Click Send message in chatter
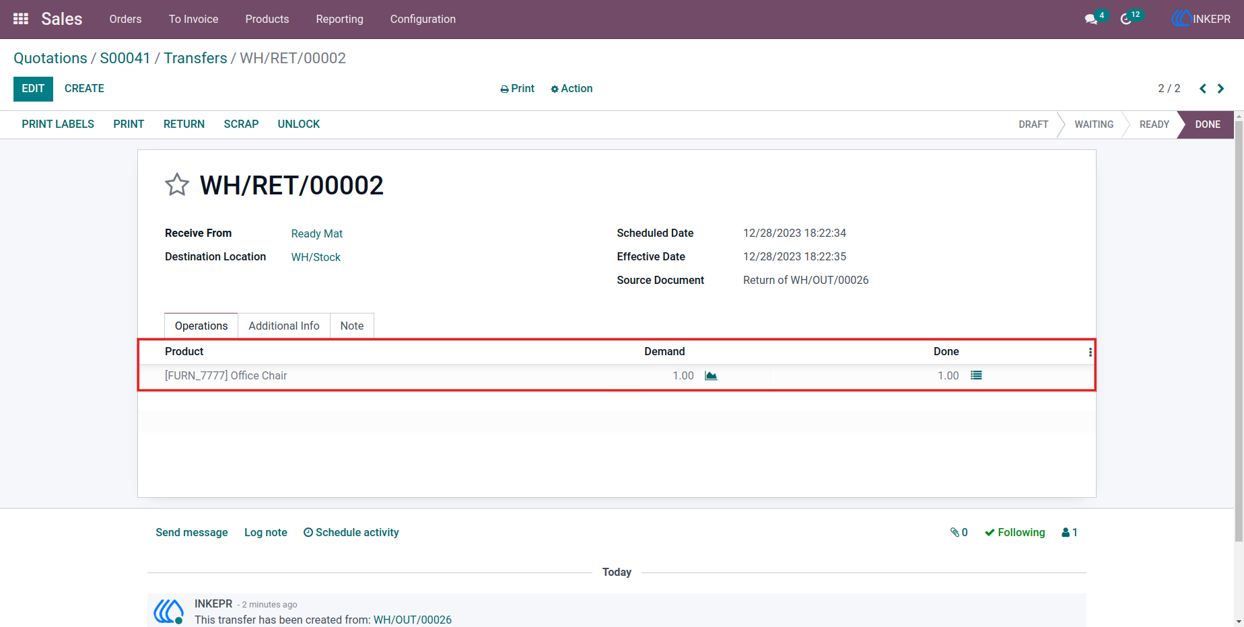 pyautogui.click(x=192, y=532)
